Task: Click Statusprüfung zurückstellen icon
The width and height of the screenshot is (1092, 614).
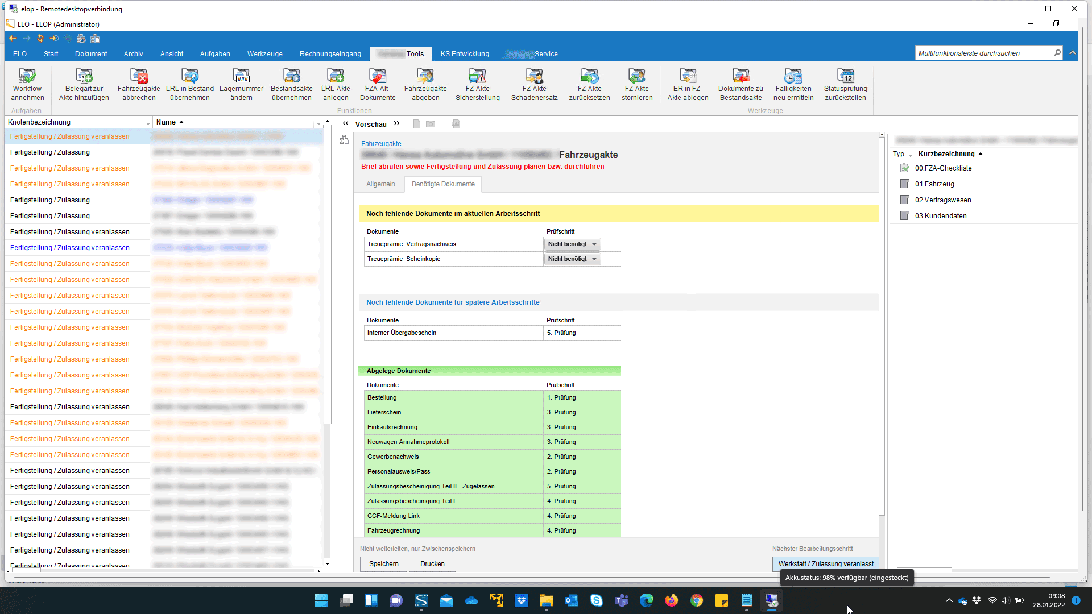Action: coord(845,76)
